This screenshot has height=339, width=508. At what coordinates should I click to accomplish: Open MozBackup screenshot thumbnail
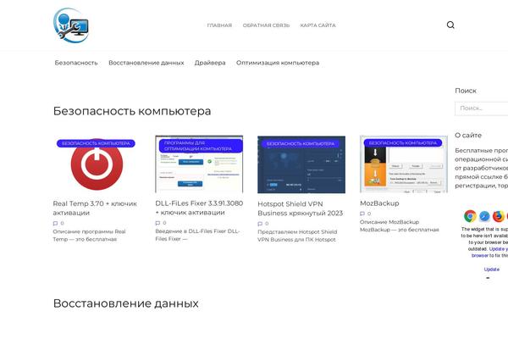tap(404, 164)
